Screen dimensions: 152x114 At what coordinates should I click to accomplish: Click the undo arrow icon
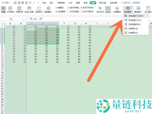tap(30, 3)
